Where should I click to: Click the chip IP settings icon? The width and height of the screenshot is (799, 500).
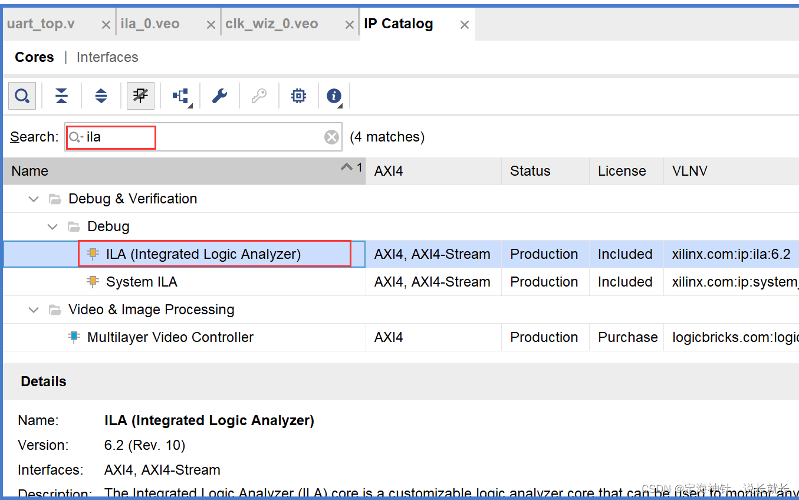tap(298, 96)
